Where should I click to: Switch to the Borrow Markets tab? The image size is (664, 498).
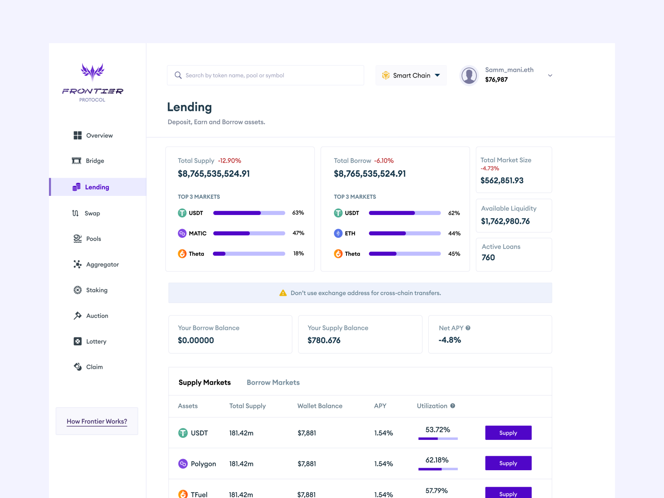(273, 382)
